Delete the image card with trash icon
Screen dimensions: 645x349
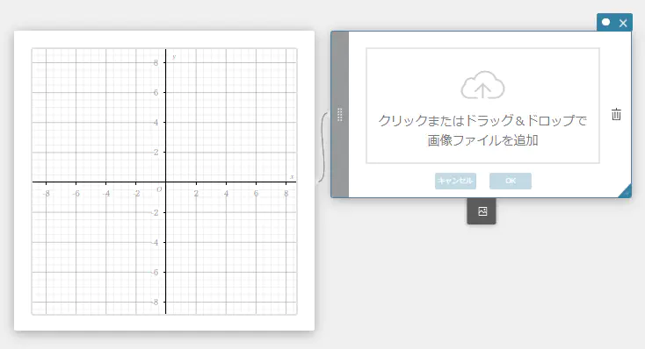(x=616, y=114)
